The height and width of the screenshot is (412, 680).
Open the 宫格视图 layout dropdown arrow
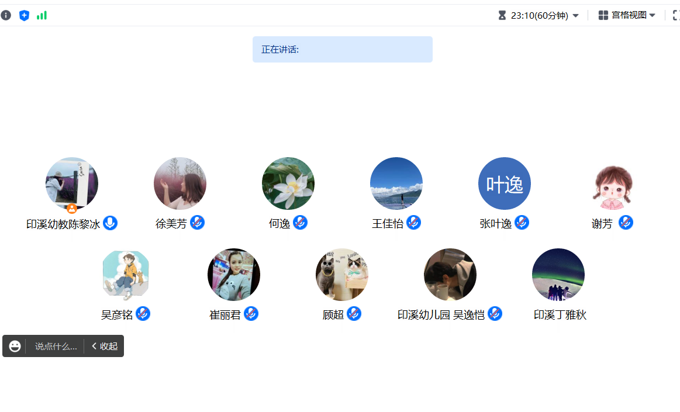(653, 16)
